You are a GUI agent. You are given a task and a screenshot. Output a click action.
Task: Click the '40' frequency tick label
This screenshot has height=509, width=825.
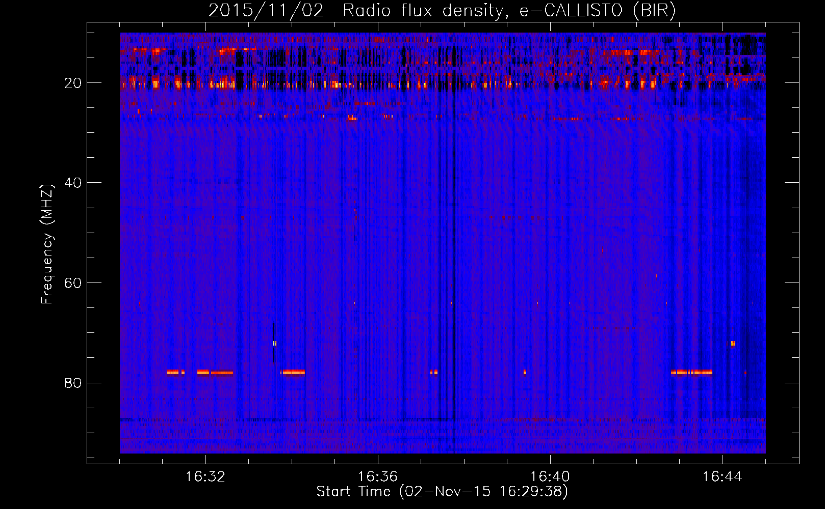point(73,183)
